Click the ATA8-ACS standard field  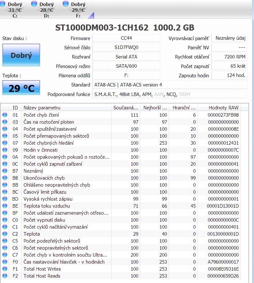[x=170, y=85]
